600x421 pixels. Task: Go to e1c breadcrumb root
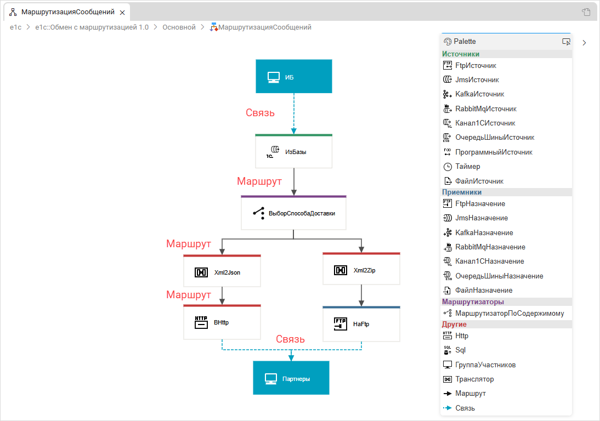[15, 27]
